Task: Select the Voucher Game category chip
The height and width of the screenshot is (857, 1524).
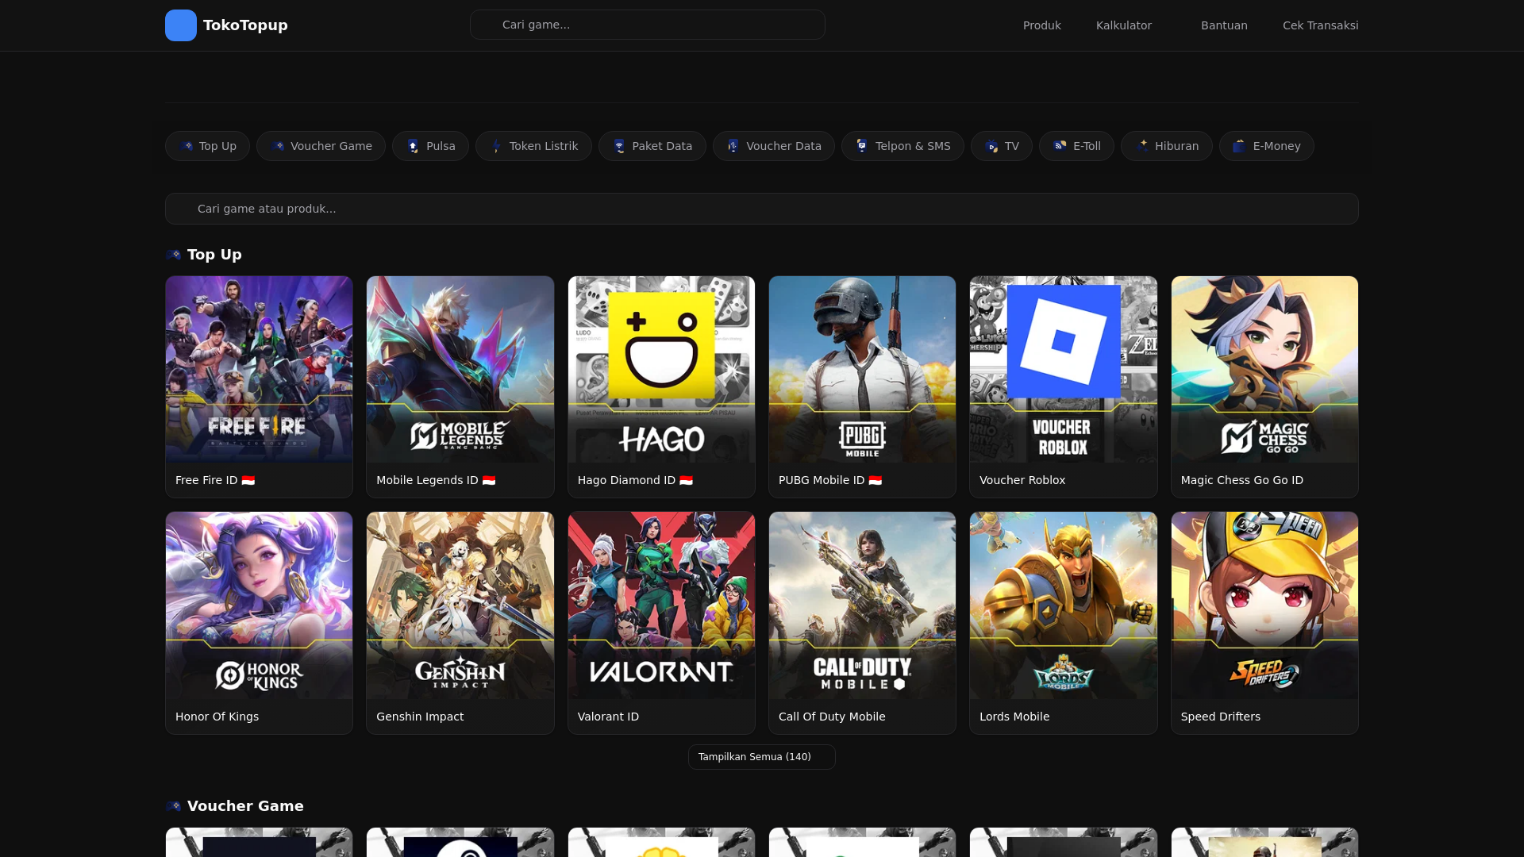Action: [x=321, y=146]
